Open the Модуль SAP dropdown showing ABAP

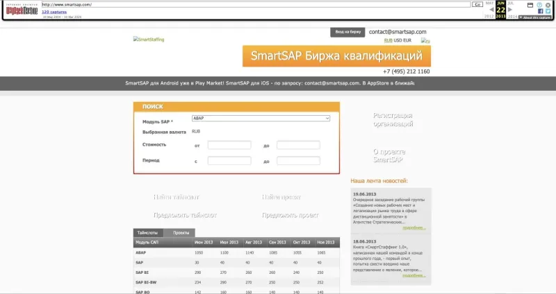pos(261,119)
